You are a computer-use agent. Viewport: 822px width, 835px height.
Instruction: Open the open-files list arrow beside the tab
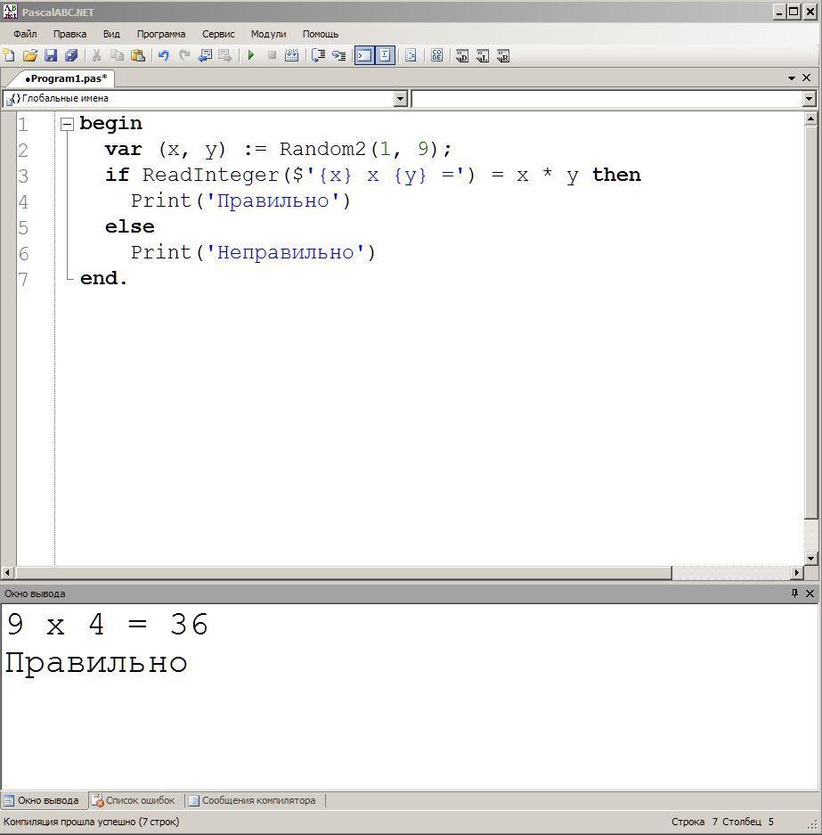pos(792,78)
